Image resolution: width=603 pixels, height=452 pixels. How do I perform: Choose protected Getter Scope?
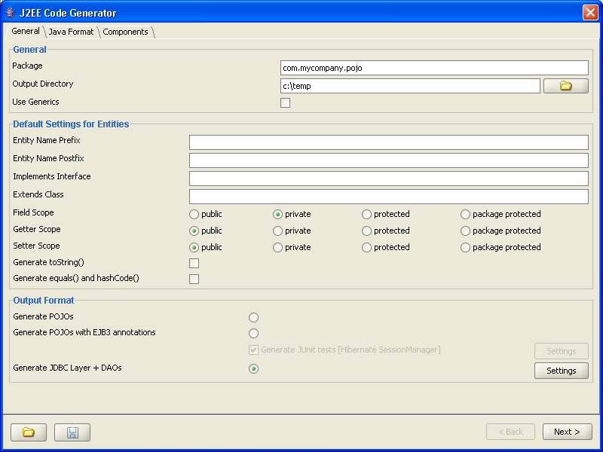point(367,231)
